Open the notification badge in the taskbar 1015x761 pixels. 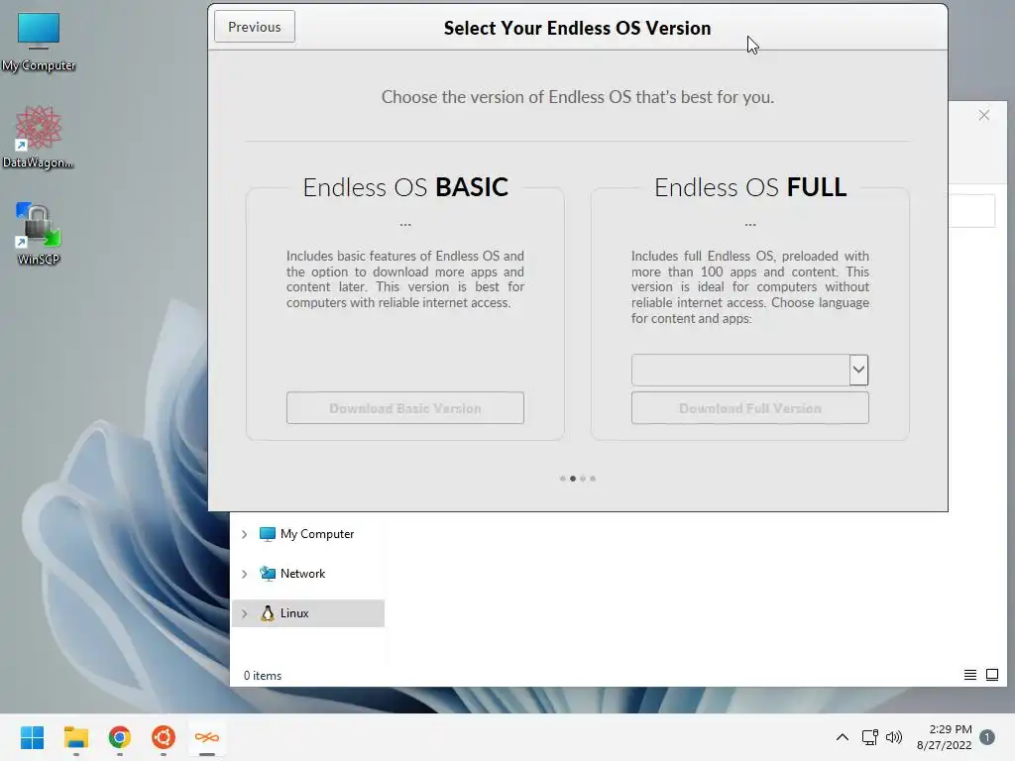click(987, 737)
